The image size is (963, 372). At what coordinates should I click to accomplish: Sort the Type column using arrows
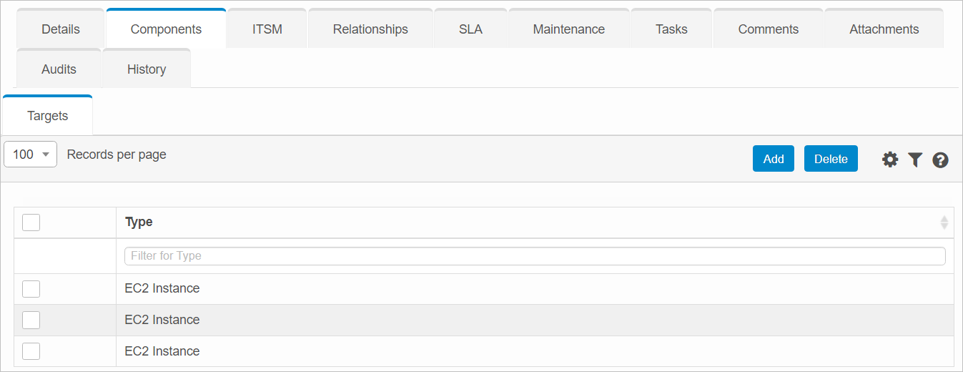[944, 222]
